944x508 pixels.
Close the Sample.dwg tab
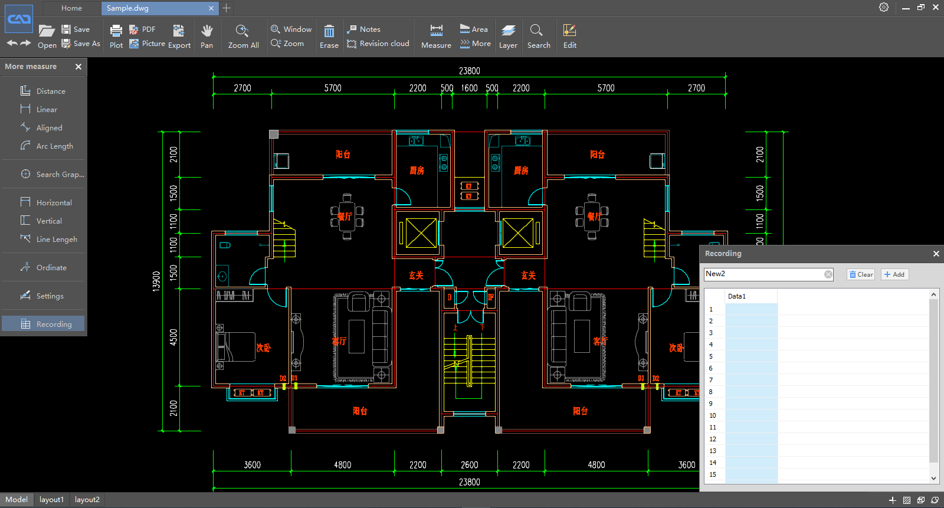coord(211,8)
